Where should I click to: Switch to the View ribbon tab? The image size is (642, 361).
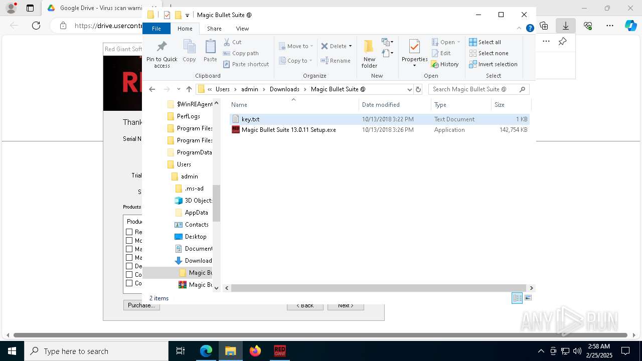(x=242, y=29)
